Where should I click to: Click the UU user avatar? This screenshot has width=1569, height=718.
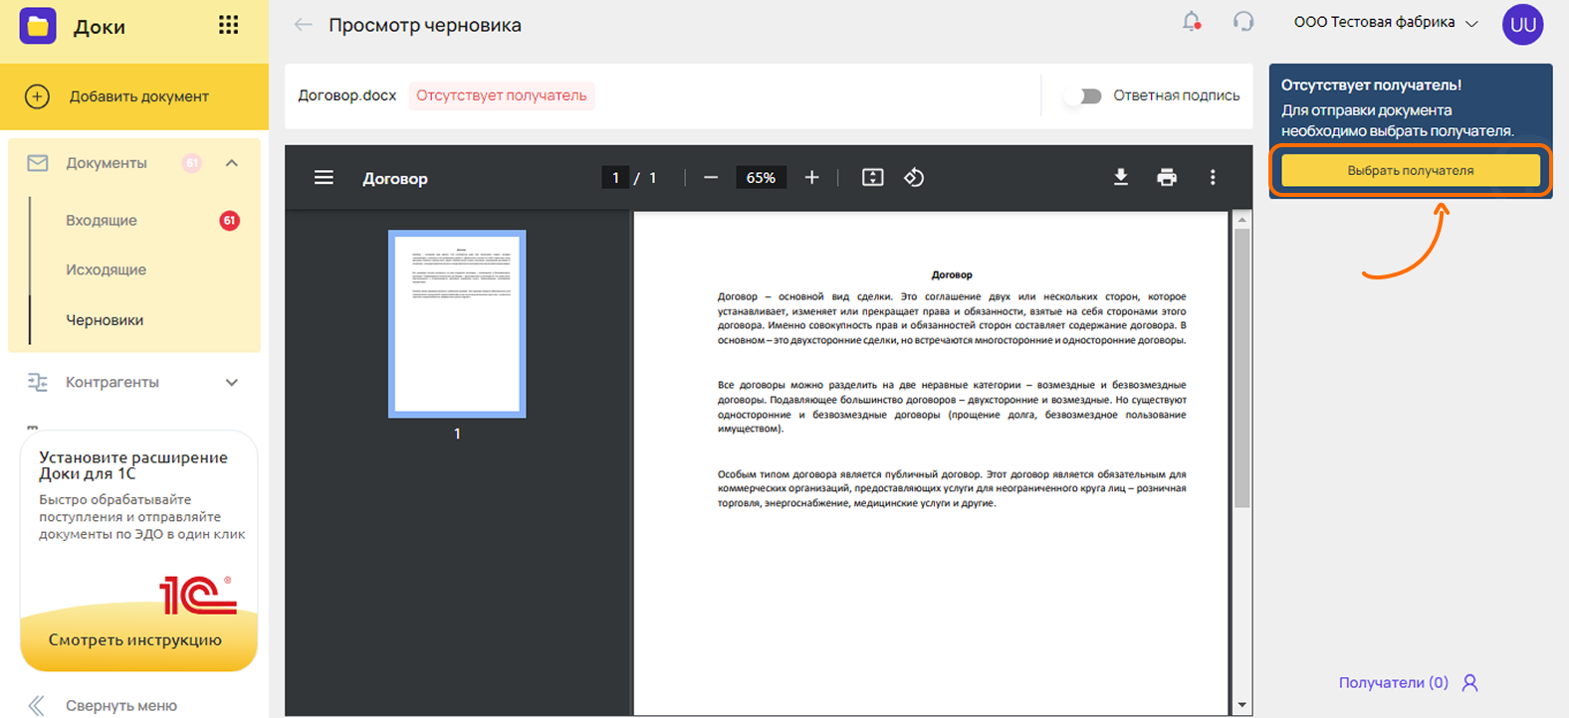coord(1522,25)
